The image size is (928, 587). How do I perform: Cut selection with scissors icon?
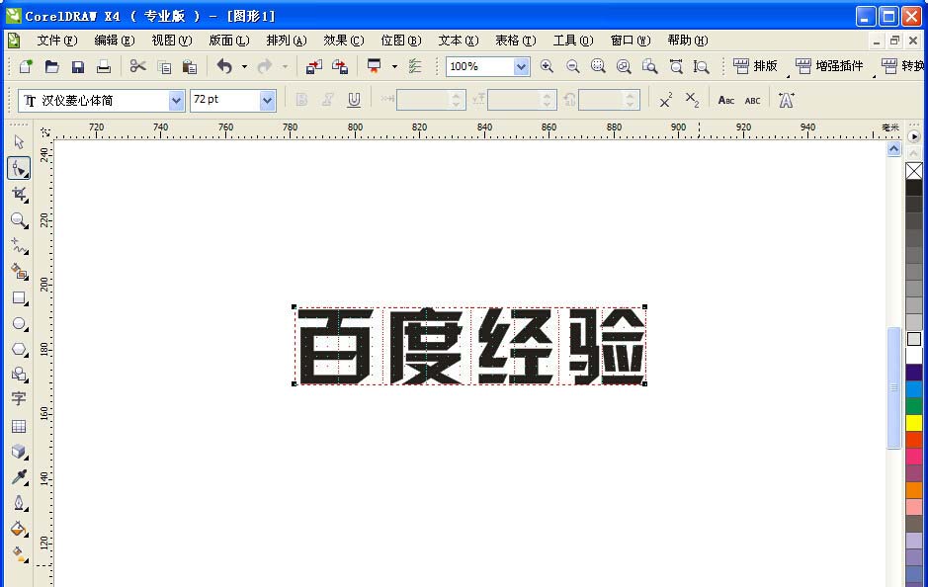(137, 66)
